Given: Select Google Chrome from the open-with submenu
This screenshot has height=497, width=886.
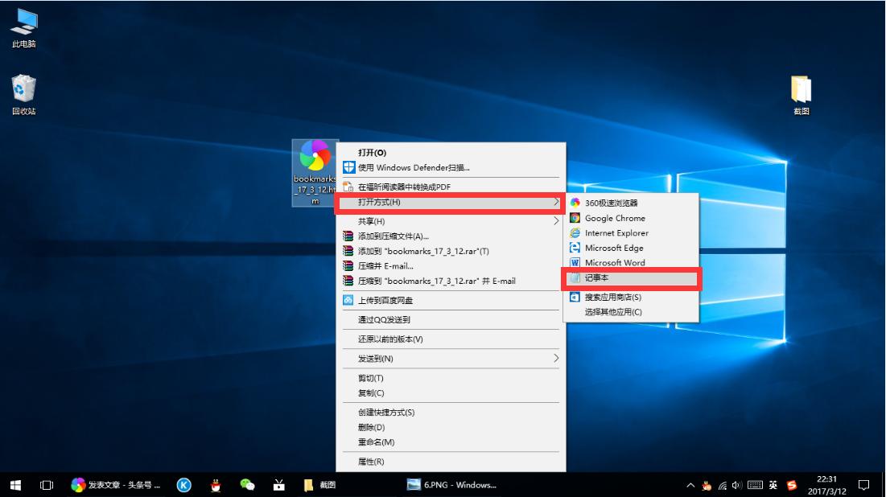Looking at the screenshot, I should (615, 218).
